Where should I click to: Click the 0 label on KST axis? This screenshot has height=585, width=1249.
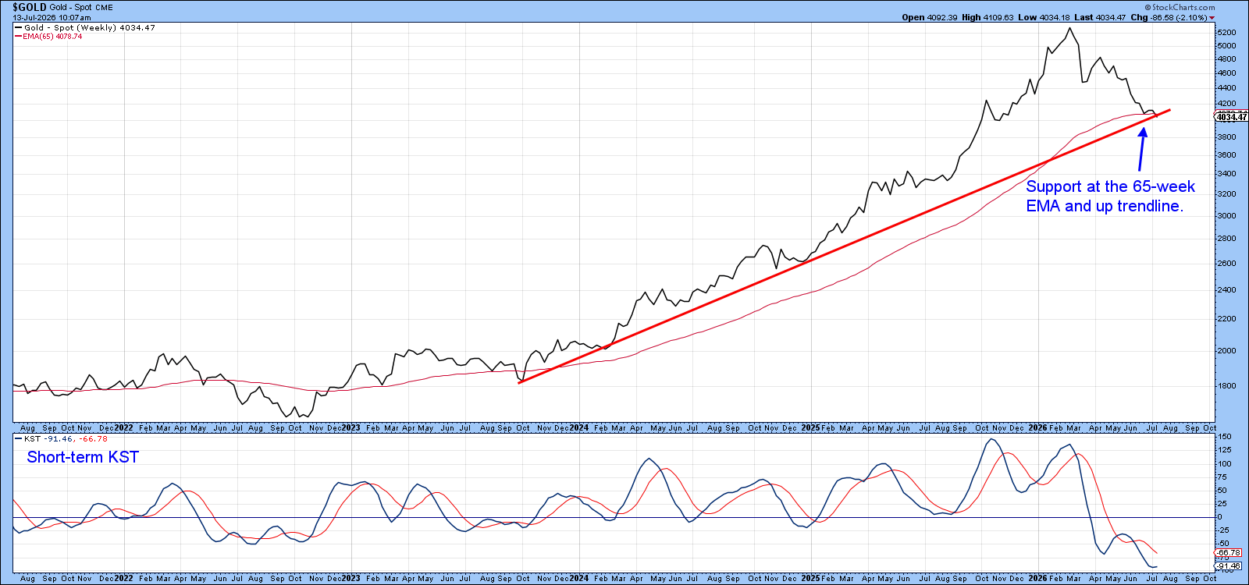click(1219, 517)
